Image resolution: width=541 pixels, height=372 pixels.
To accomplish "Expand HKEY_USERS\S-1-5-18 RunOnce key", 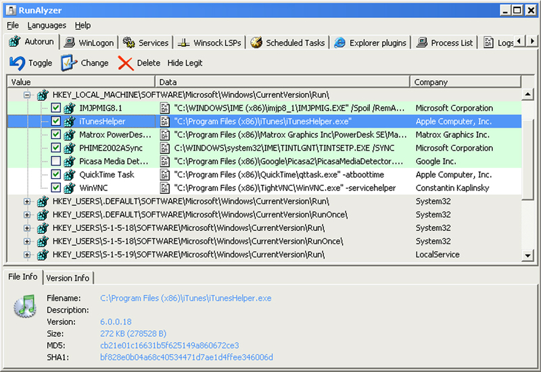I will (x=27, y=241).
